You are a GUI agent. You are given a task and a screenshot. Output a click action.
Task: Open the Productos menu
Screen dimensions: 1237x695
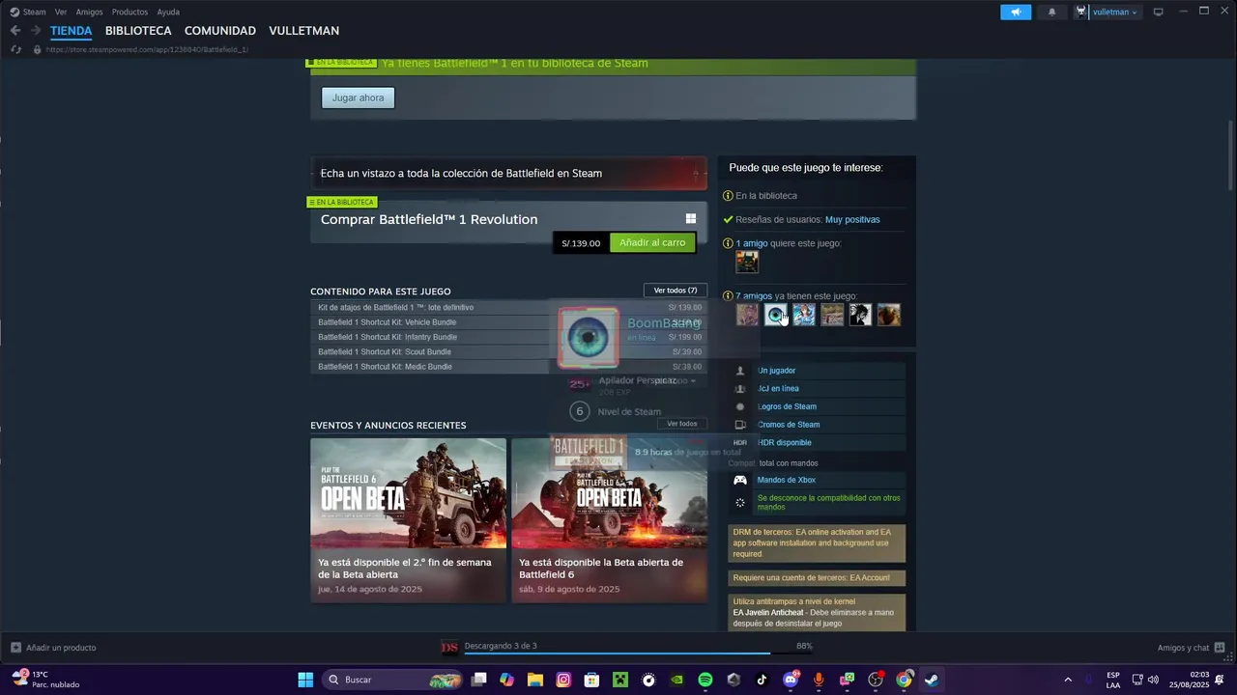129,12
